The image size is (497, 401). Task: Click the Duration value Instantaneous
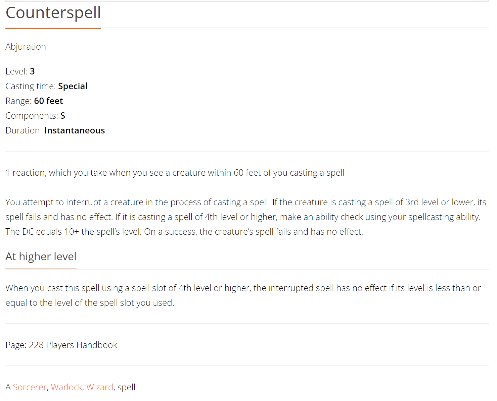[x=75, y=130]
